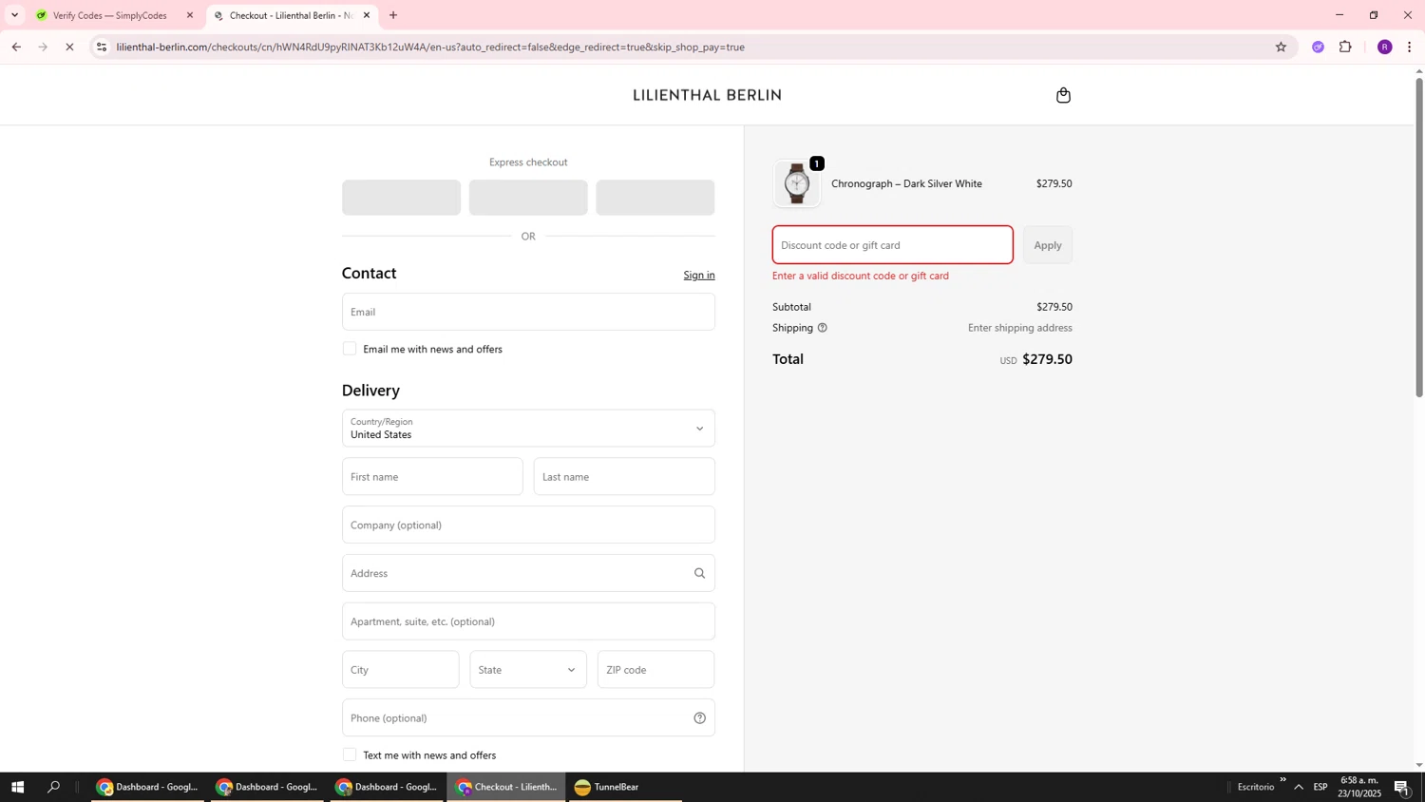This screenshot has width=1425, height=802.
Task: Close the Checkout - Lilienthal Berlin tab
Action: (x=367, y=15)
